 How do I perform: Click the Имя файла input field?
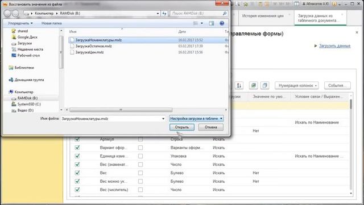(x=111, y=118)
